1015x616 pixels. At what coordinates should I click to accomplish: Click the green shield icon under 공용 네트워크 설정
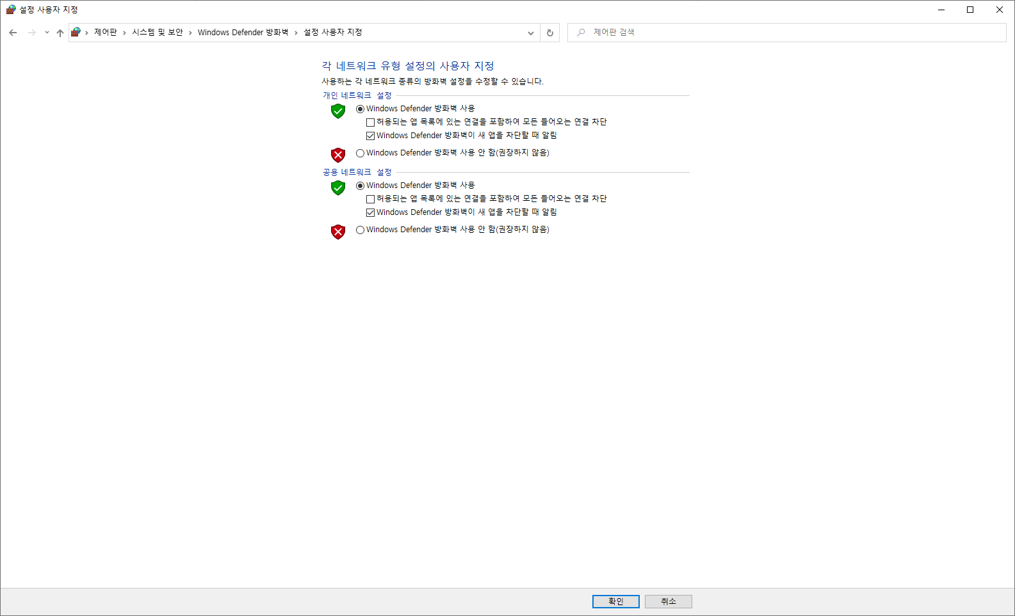pyautogui.click(x=338, y=187)
